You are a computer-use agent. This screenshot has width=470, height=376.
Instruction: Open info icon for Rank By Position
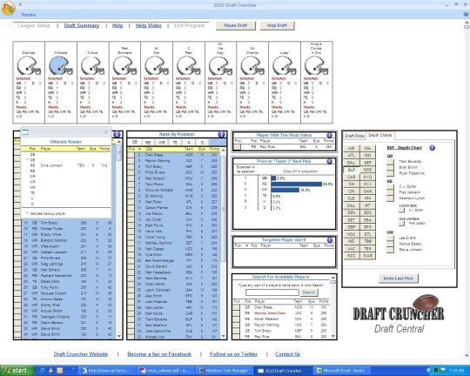click(221, 134)
